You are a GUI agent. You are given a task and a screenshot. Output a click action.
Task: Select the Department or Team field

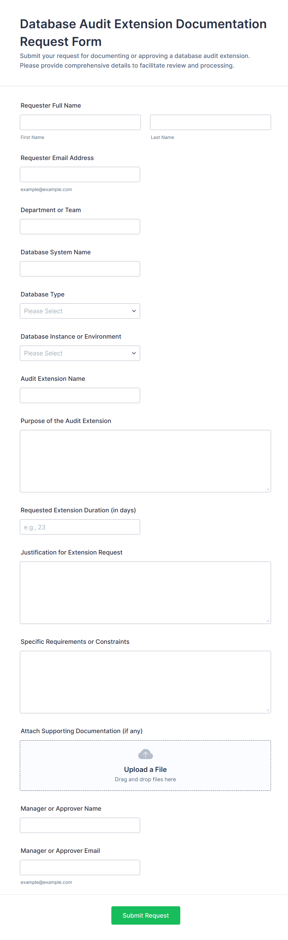coord(80,227)
